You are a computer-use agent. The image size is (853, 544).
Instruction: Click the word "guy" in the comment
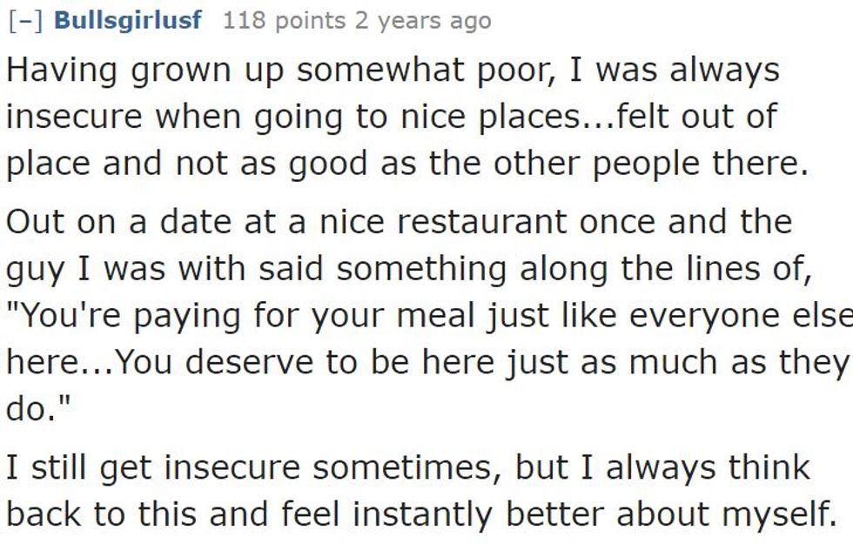click(34, 269)
